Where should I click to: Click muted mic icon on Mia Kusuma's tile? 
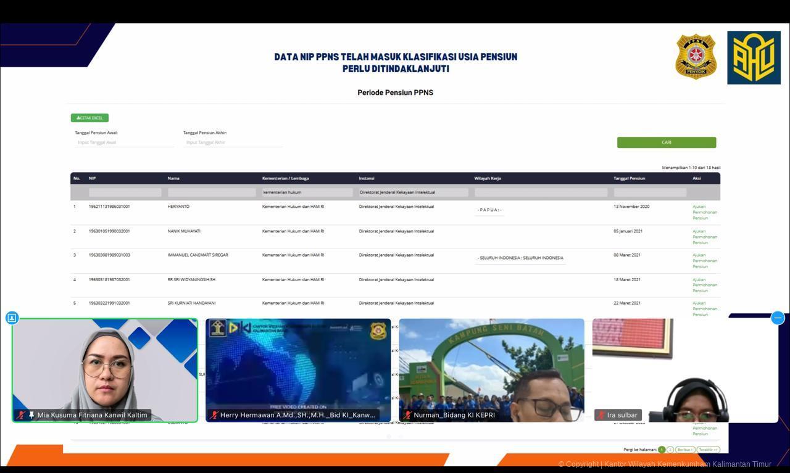(22, 415)
